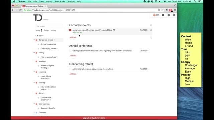214x120 pixels.
Task: Bookmark this page with star icon
Action: (162, 10)
